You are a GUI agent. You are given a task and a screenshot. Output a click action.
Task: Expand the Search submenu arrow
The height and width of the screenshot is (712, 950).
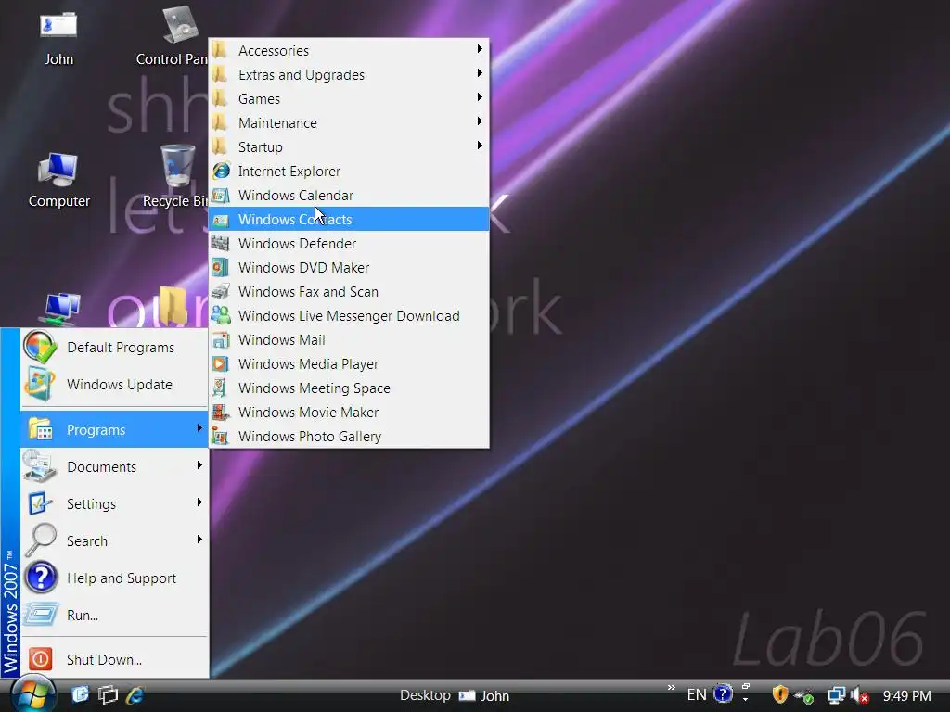199,540
